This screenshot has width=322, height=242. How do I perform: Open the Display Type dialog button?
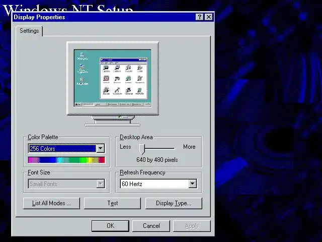pos(174,203)
